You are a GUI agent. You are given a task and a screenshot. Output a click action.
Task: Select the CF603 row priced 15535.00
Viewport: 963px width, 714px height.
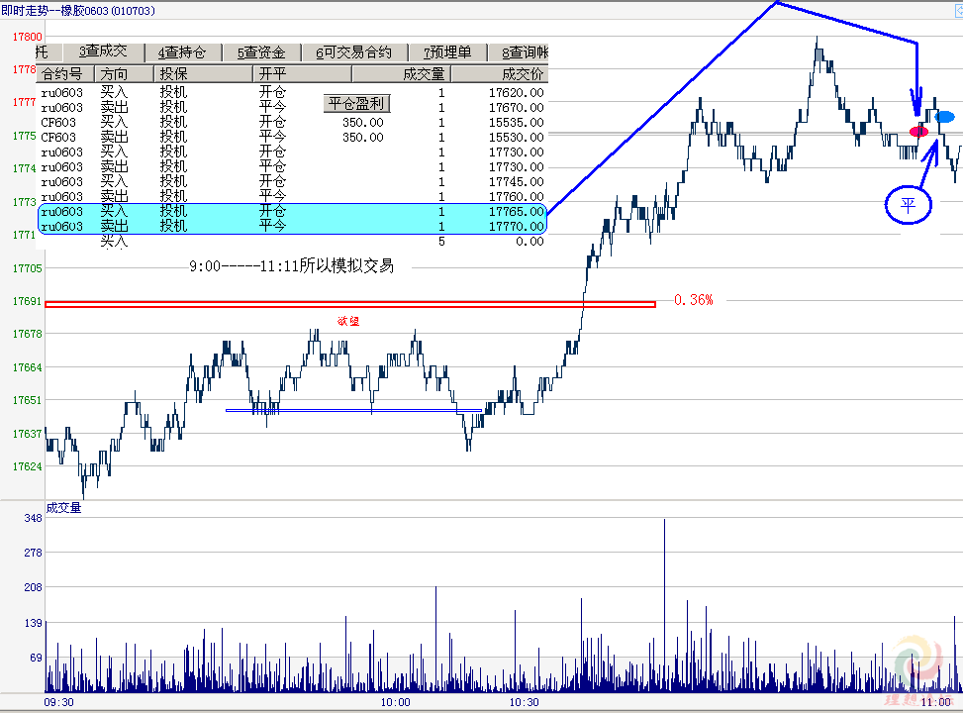[292, 122]
